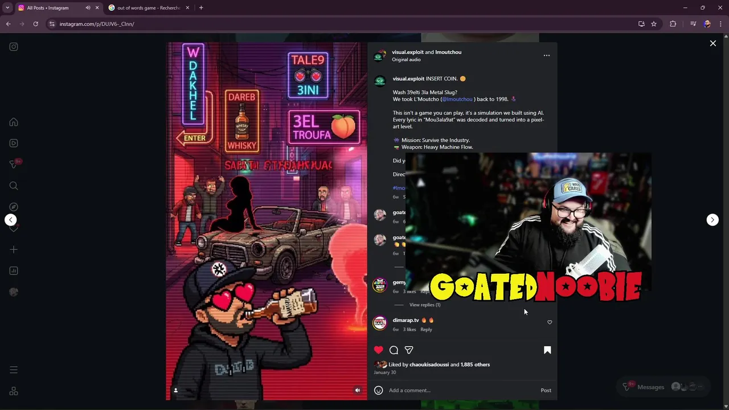729x410 pixels.
Task: Reply to dimarap.tv comment
Action: coord(426,330)
